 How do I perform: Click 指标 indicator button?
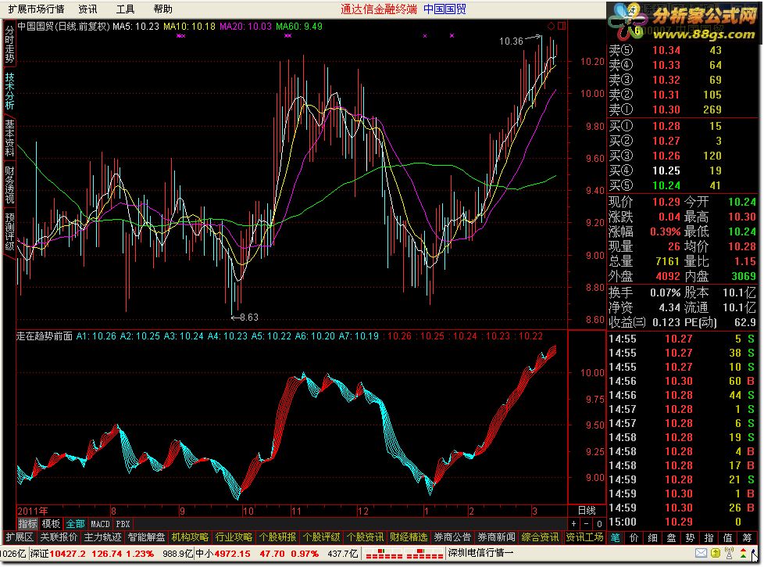click(x=27, y=523)
